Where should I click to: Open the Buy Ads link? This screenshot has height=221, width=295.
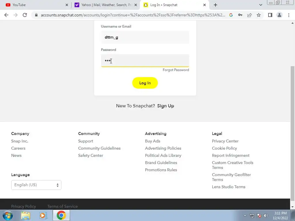click(x=153, y=141)
